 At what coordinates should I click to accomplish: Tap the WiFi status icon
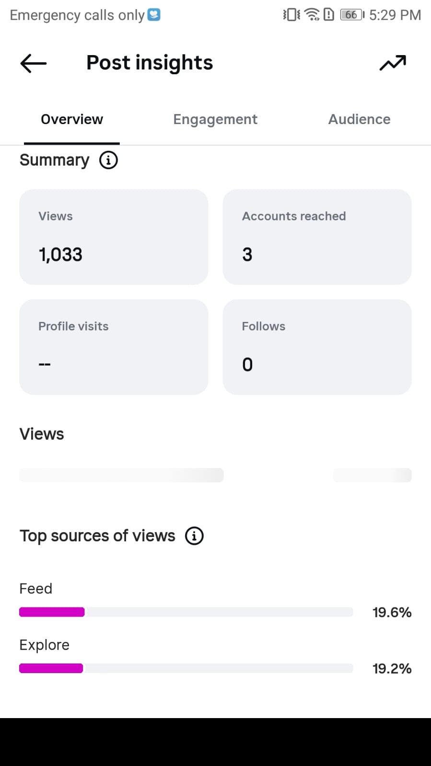click(312, 15)
